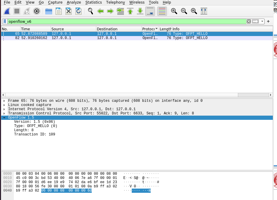
Task: Stop the running capture
Action: tap(17, 11)
